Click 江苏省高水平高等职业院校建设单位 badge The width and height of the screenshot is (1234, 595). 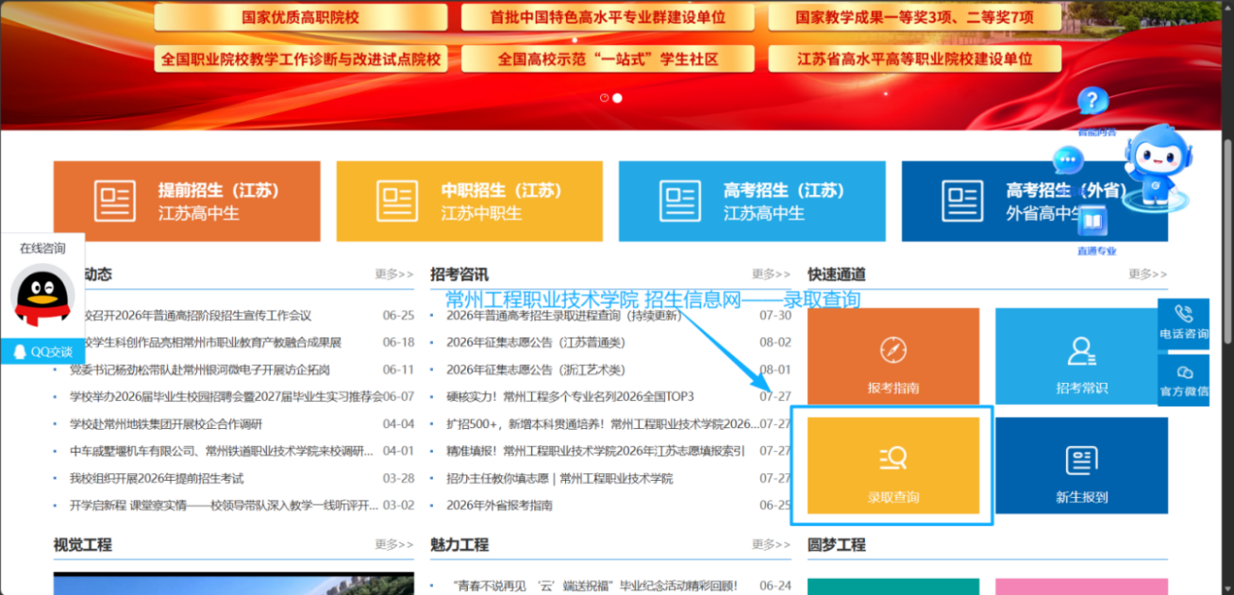[x=914, y=58]
